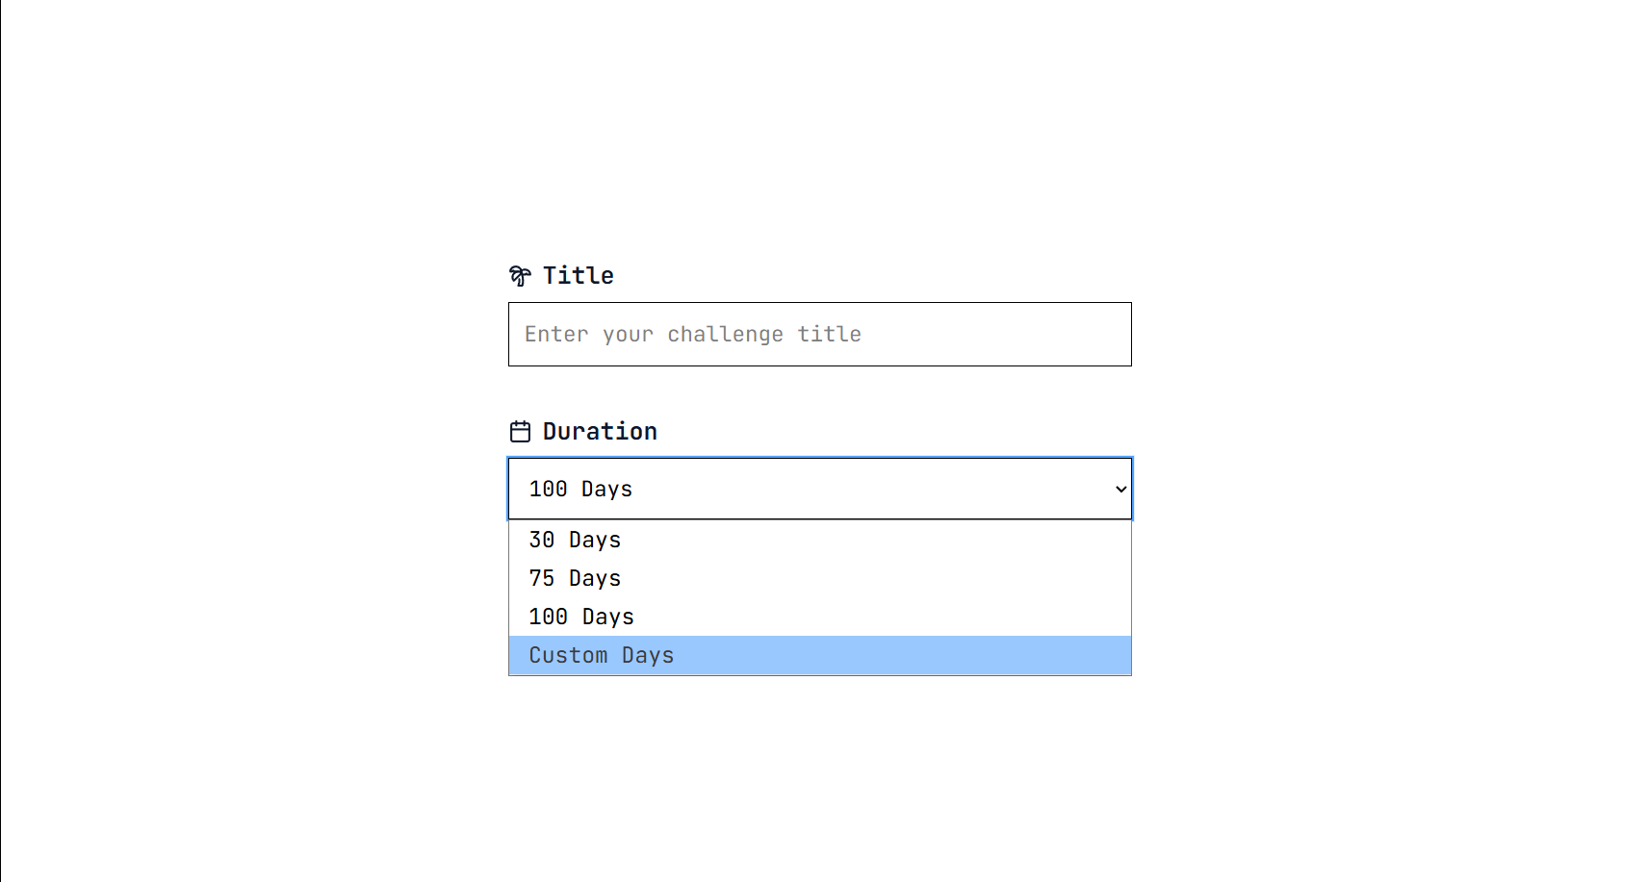
Task: Set the duration to thirty days
Action: [820, 540]
